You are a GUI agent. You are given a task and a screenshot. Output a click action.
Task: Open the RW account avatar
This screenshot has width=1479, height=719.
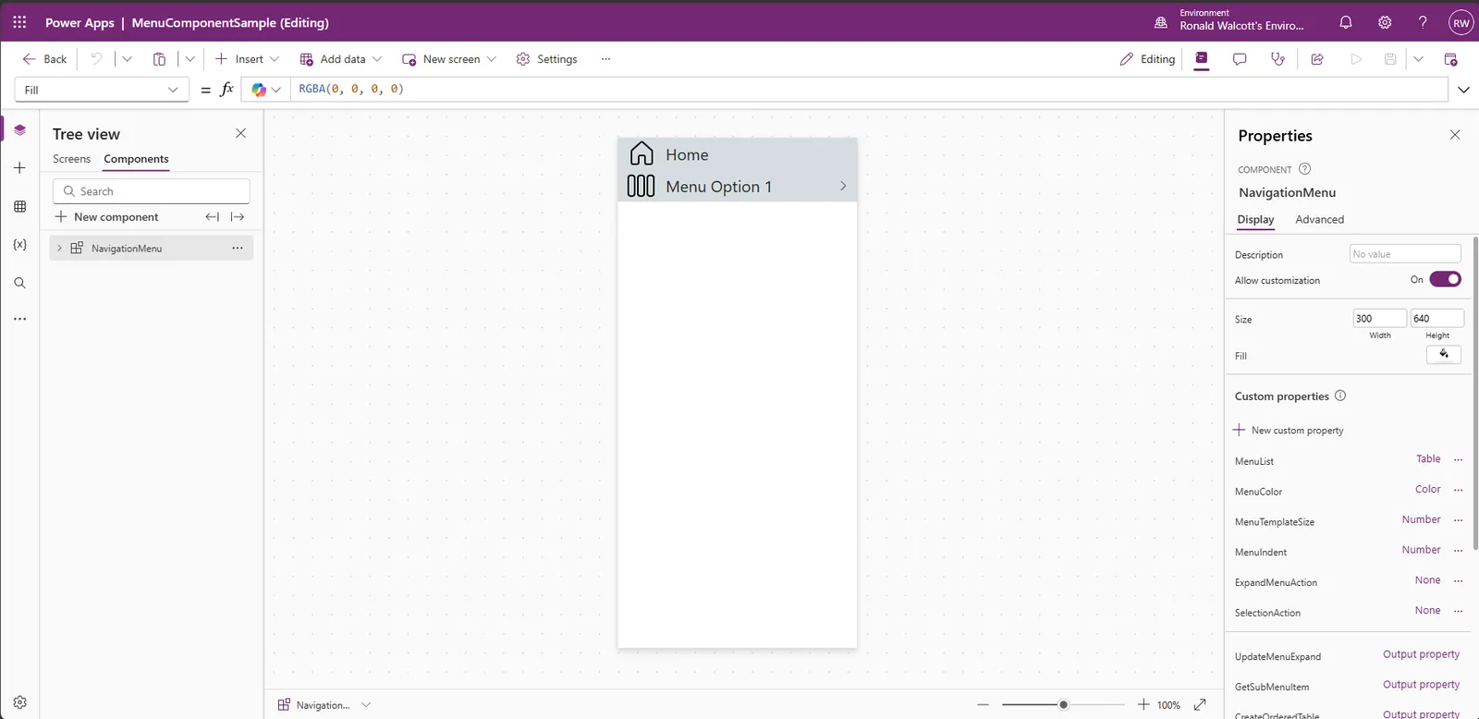[1461, 23]
